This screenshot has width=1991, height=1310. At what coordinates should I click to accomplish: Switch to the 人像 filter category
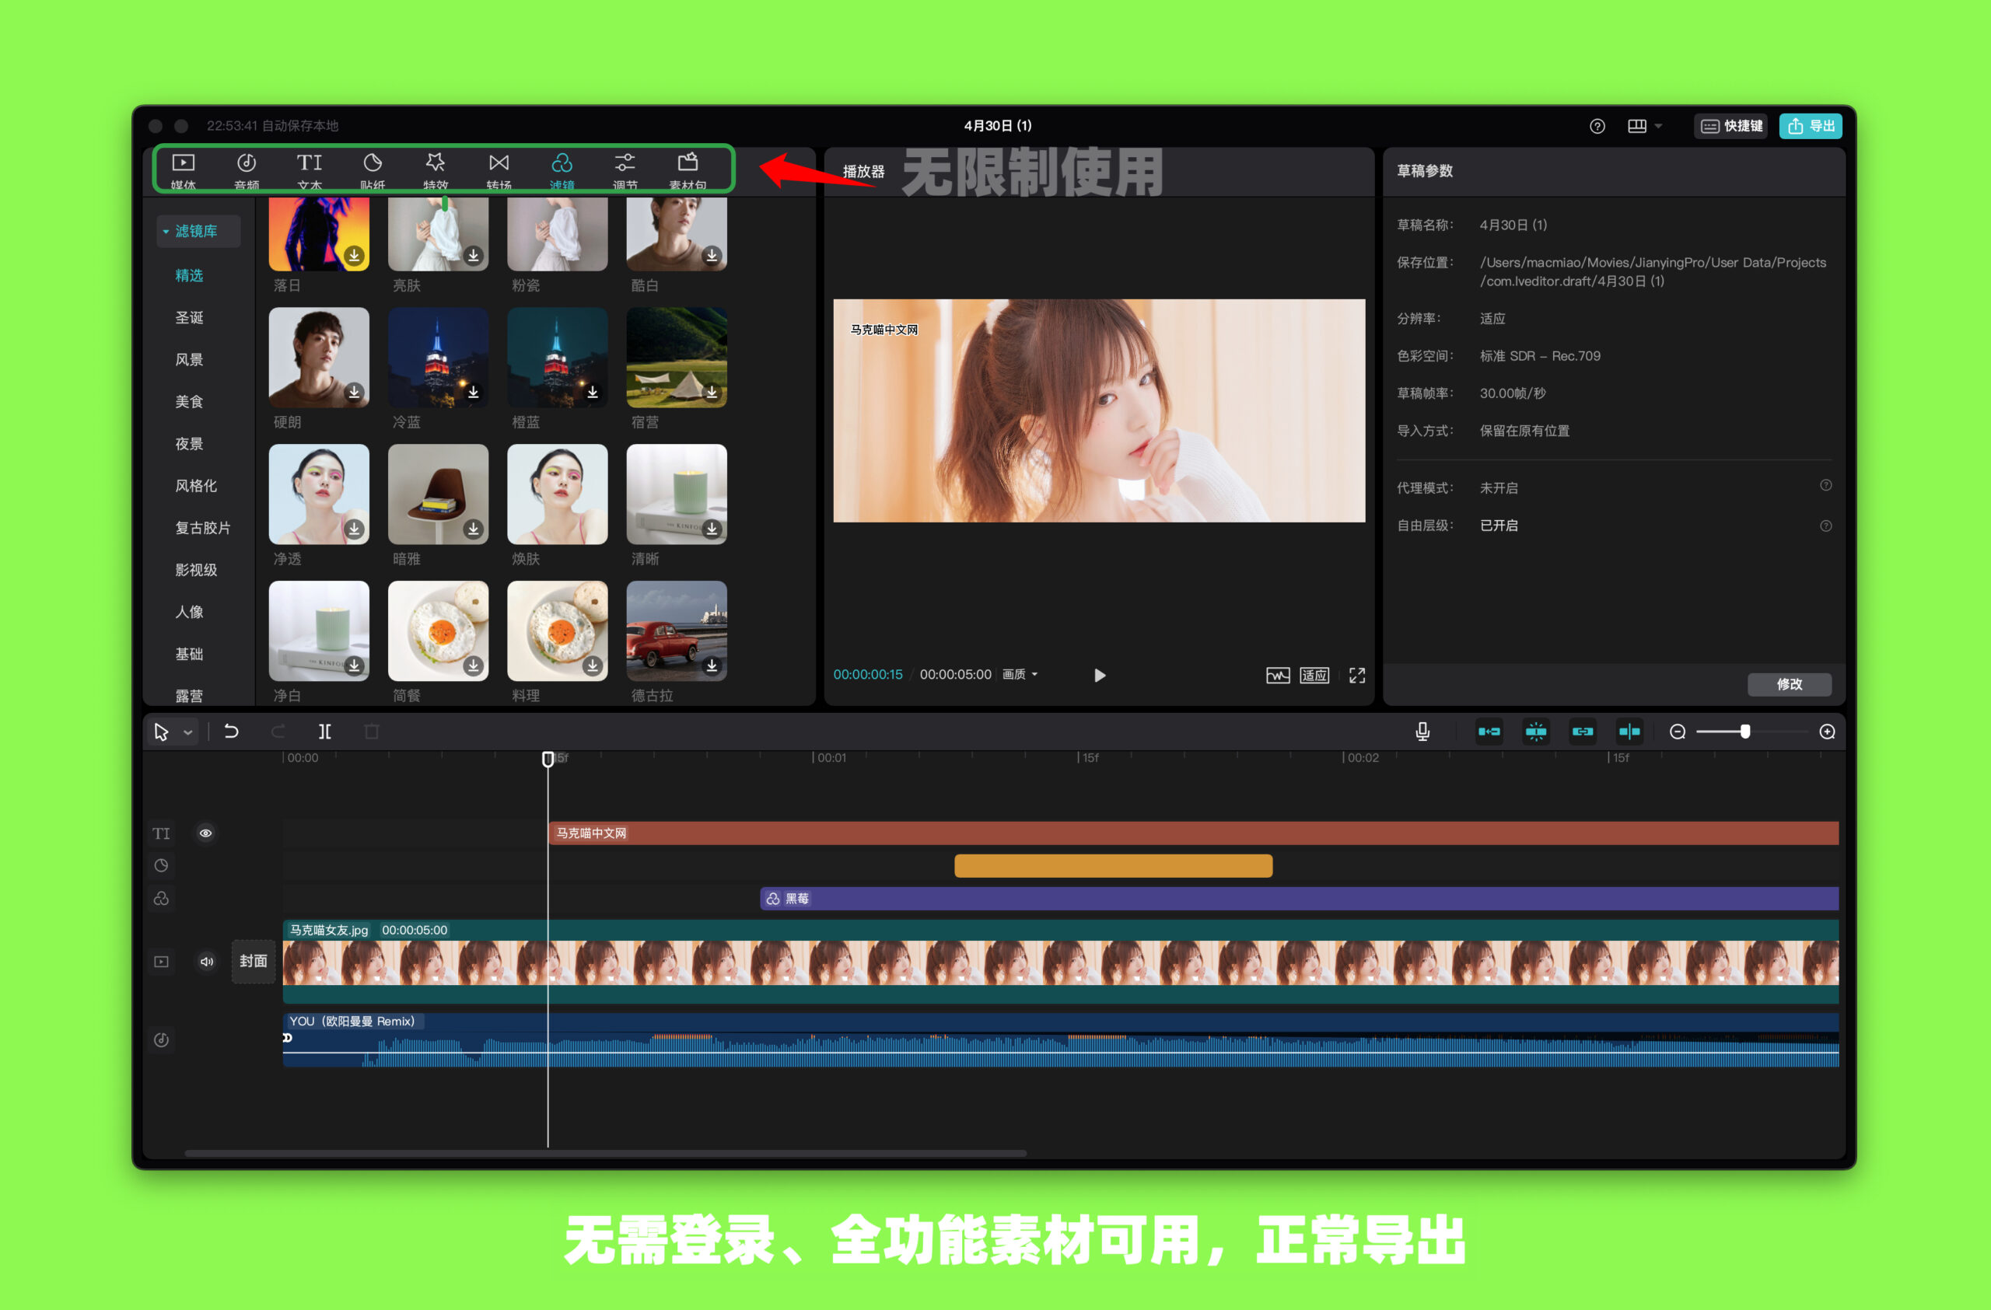click(x=190, y=612)
